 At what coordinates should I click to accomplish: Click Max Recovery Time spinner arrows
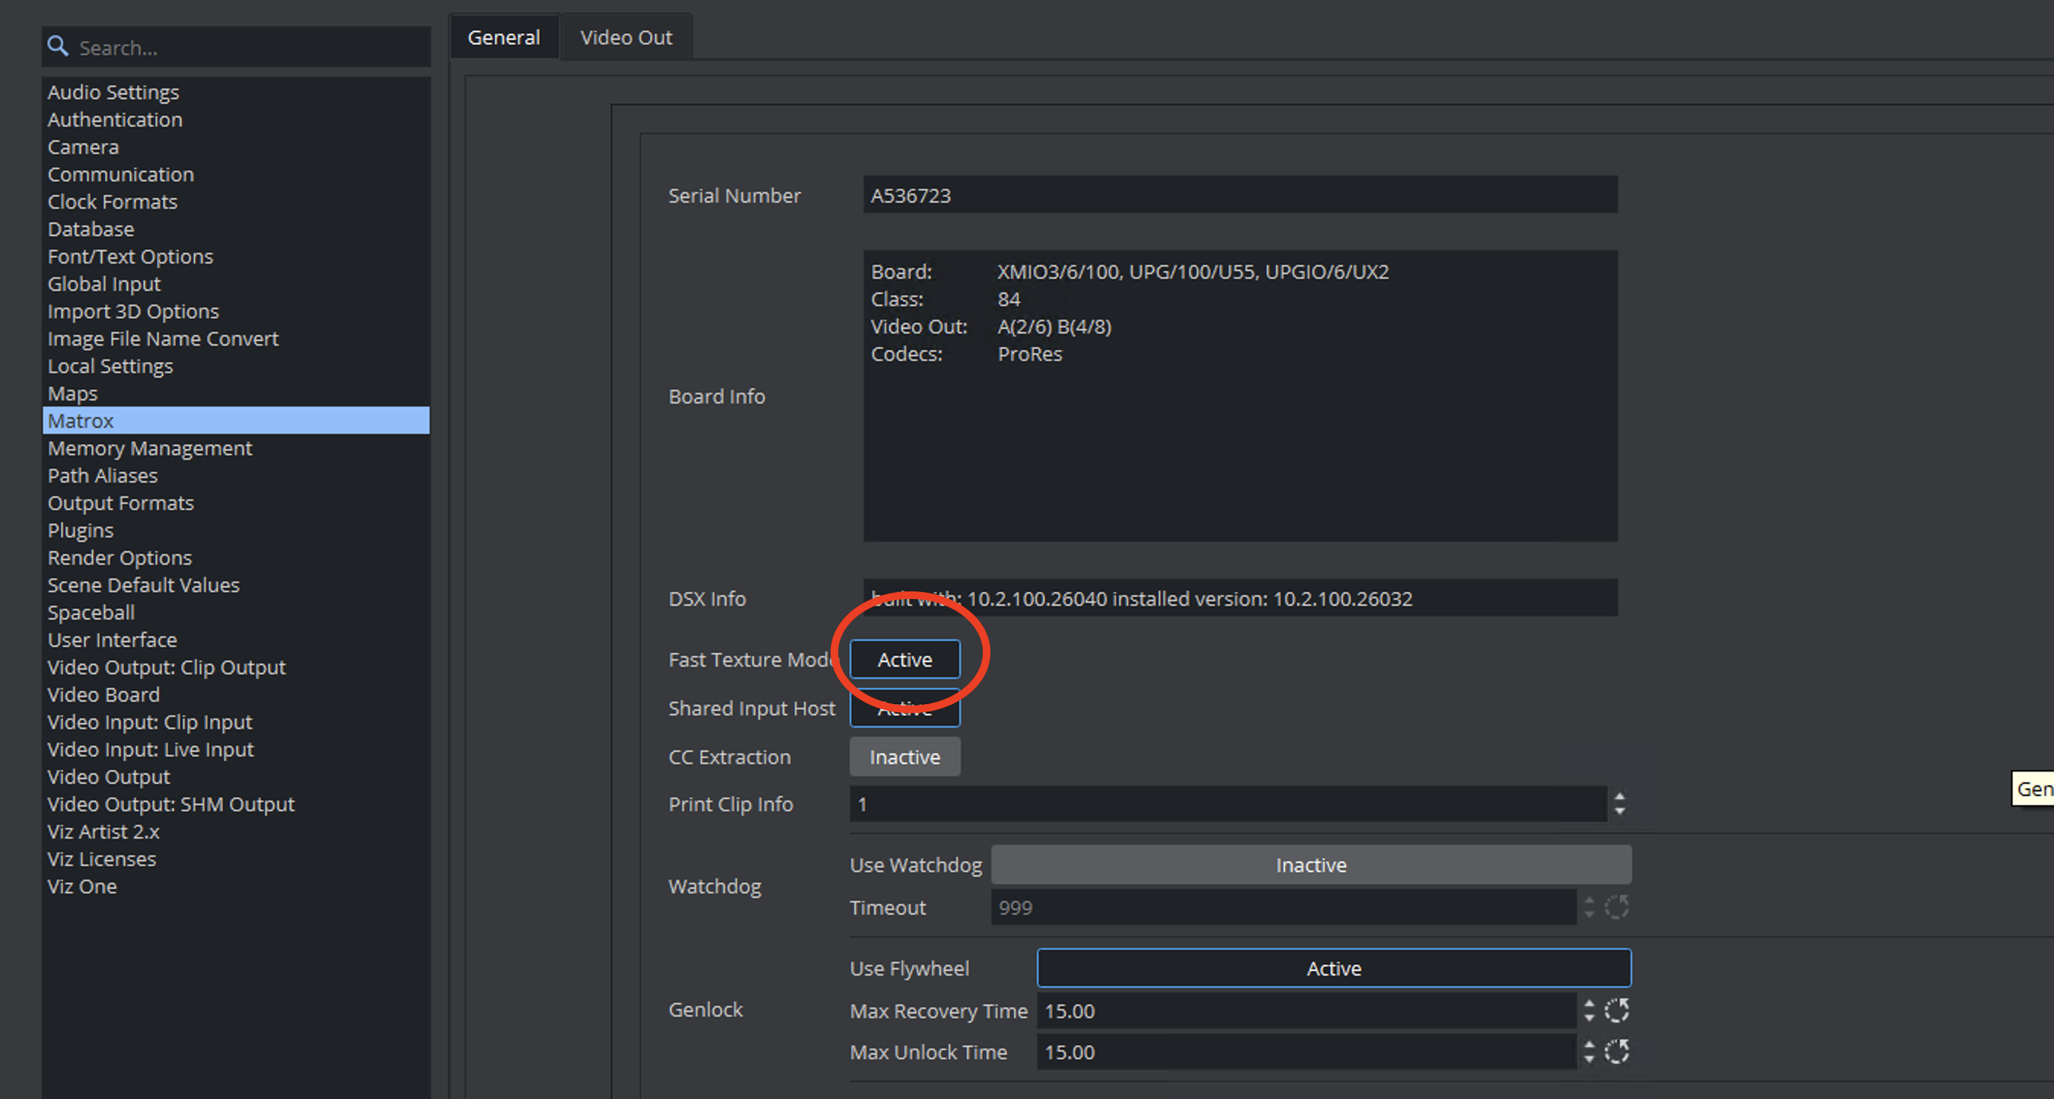[1589, 1011]
